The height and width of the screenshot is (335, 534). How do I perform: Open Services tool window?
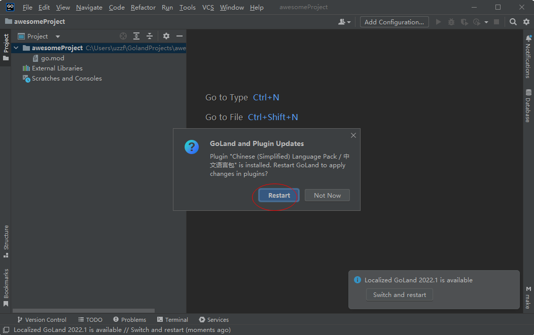[214, 320]
